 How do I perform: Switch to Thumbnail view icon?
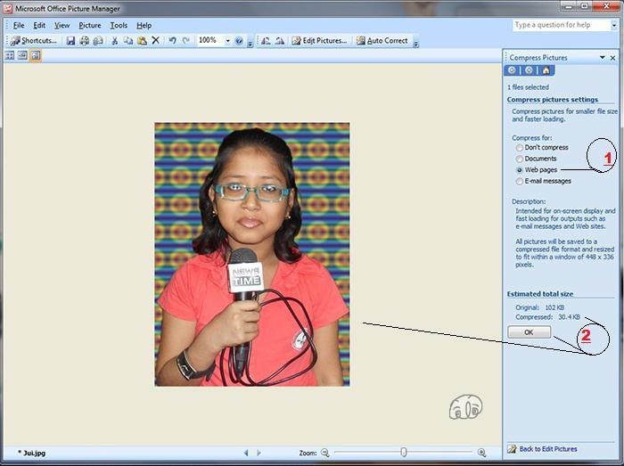coord(10,55)
